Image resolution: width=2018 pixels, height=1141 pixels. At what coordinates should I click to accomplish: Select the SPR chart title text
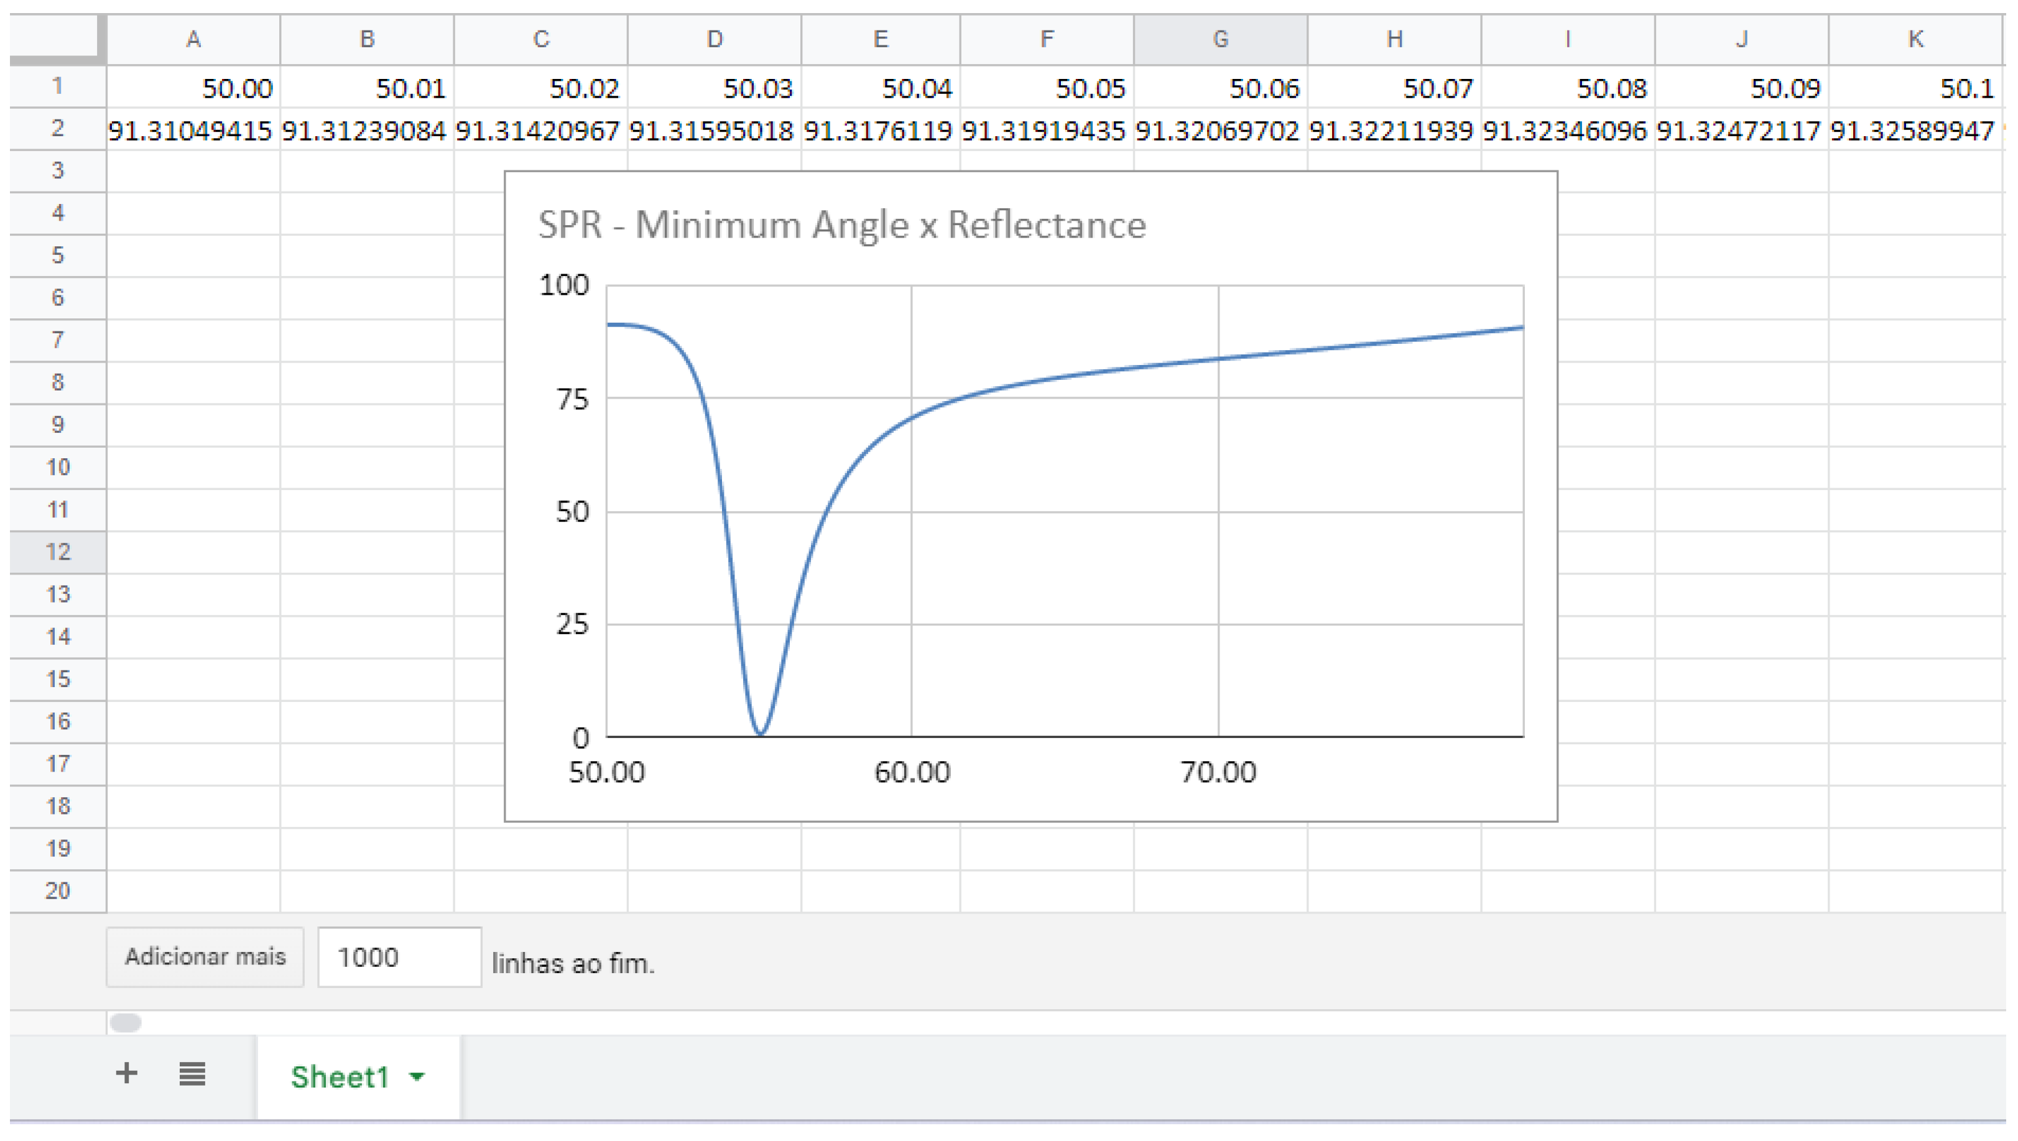(x=841, y=225)
